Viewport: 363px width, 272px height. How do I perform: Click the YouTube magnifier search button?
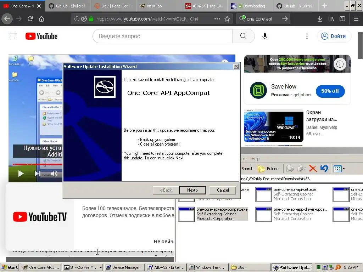tap(243, 36)
